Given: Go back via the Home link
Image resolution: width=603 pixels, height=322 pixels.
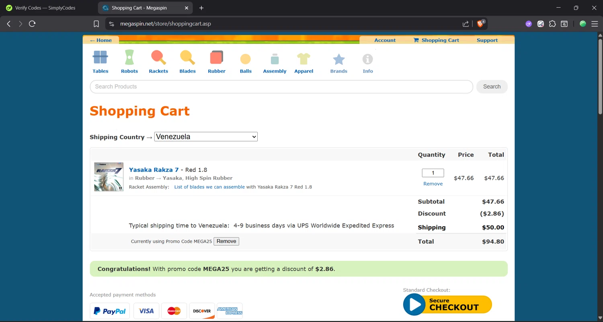Looking at the screenshot, I should (101, 40).
